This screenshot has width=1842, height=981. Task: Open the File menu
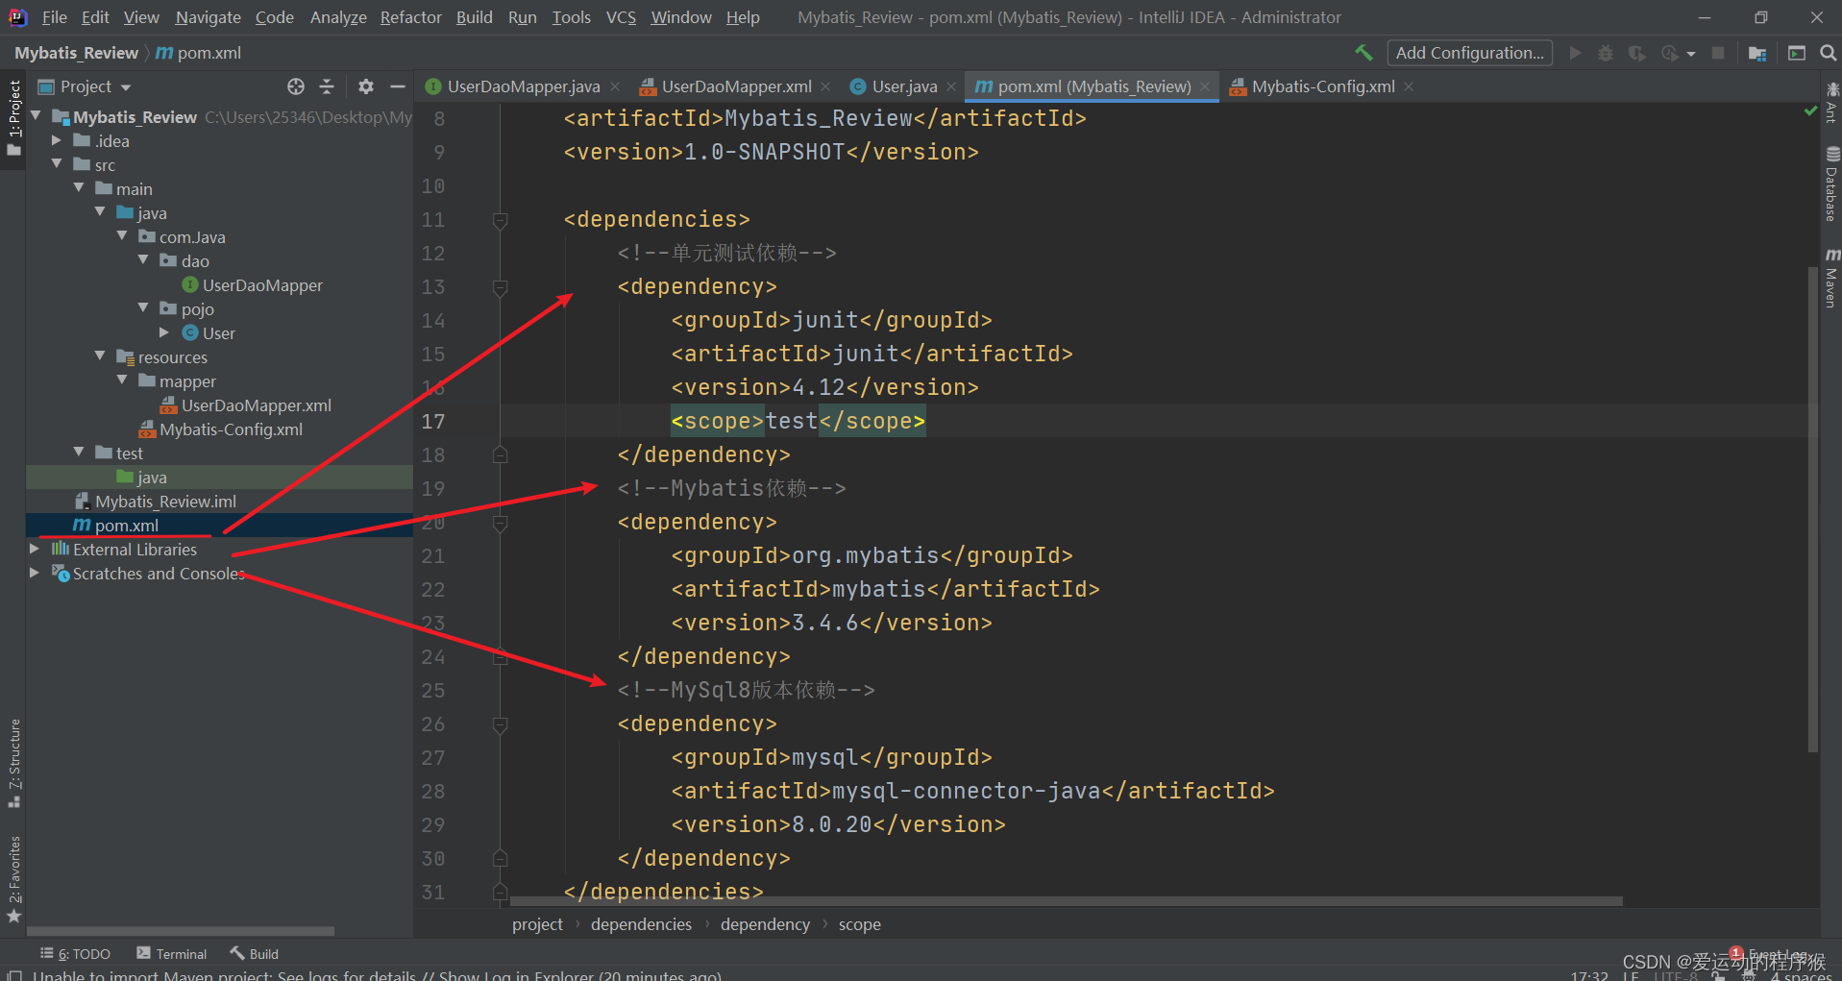(55, 17)
